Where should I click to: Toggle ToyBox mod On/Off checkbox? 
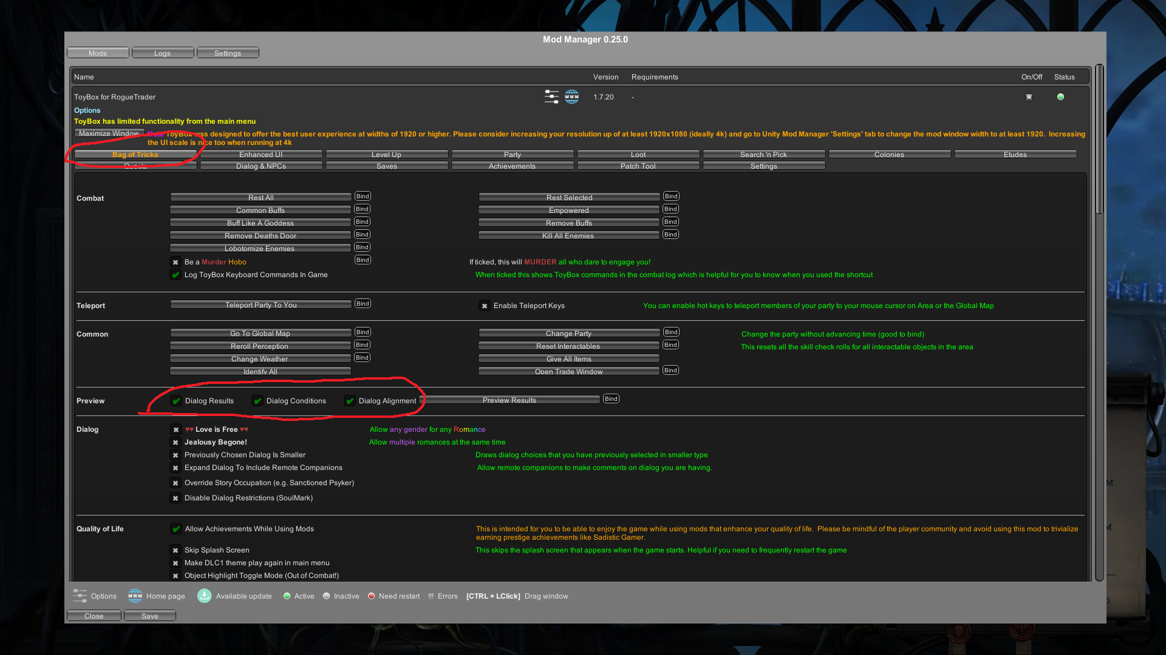click(1029, 97)
